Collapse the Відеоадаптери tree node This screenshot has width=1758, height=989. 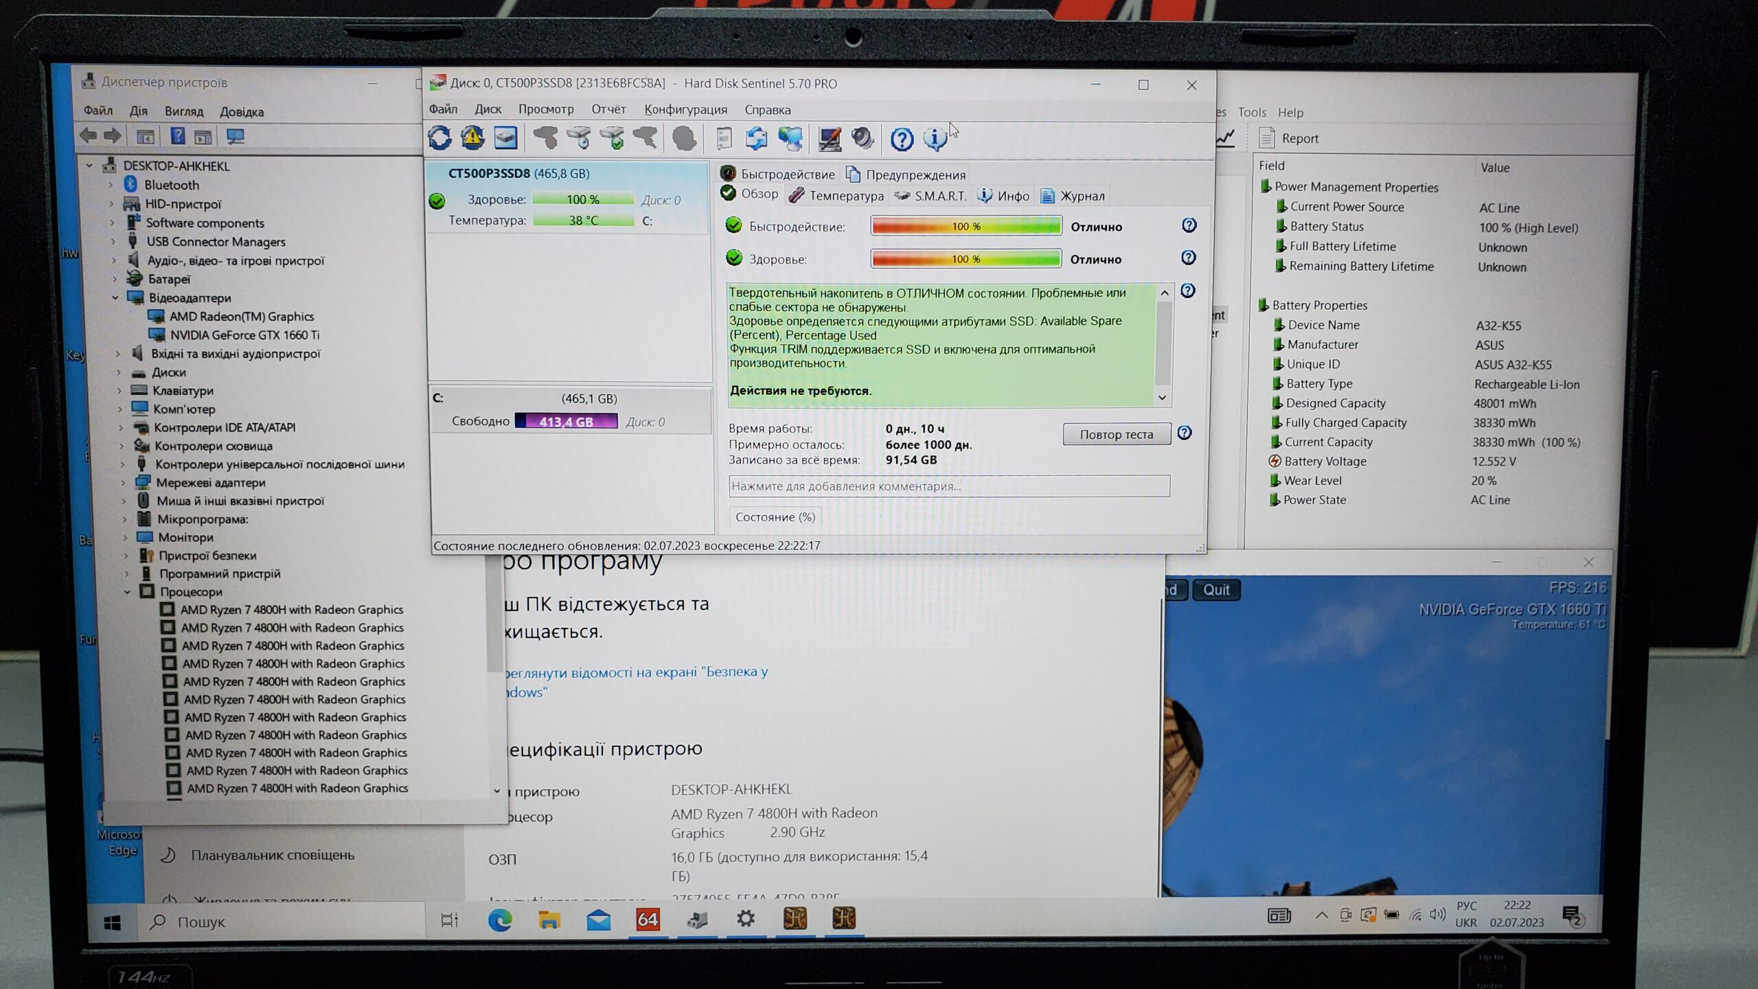pyautogui.click(x=115, y=298)
